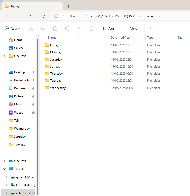Expand the blue cloud OneDrive node

pos(5,161)
